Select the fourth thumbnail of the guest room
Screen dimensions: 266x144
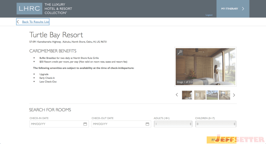[224, 95]
